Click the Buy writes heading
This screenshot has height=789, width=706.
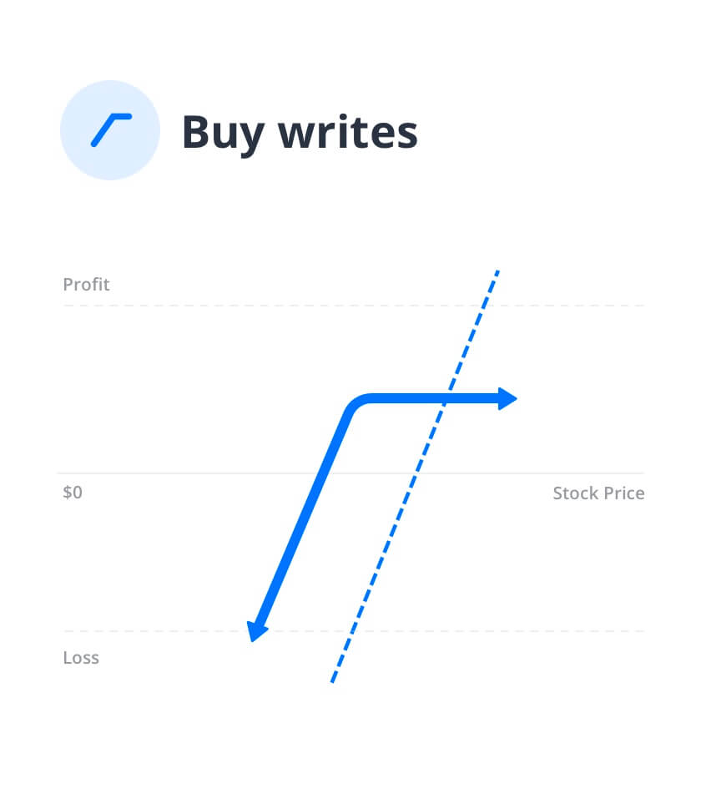tap(300, 133)
